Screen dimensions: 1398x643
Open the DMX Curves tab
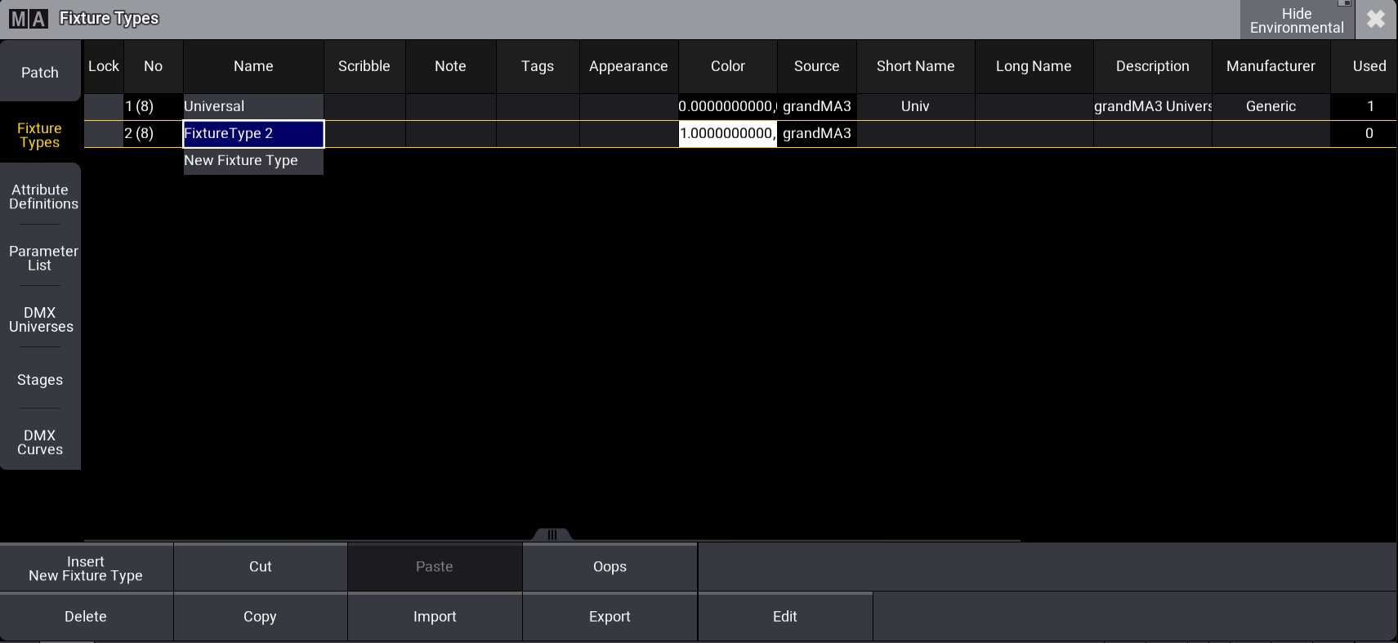40,442
